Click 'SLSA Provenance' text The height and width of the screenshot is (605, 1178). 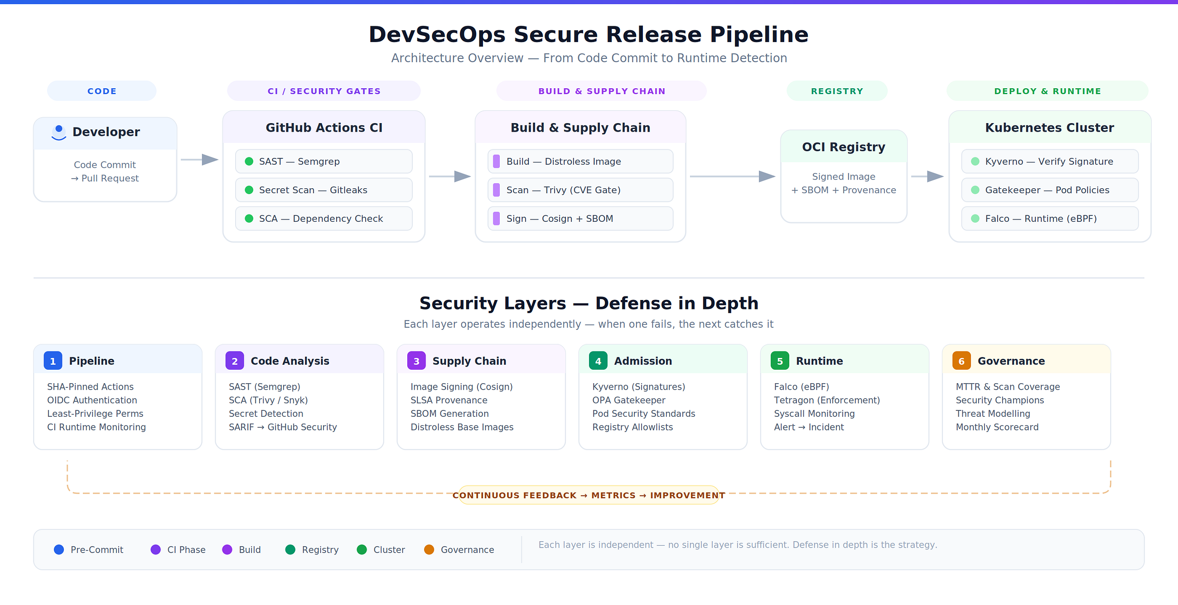(449, 400)
